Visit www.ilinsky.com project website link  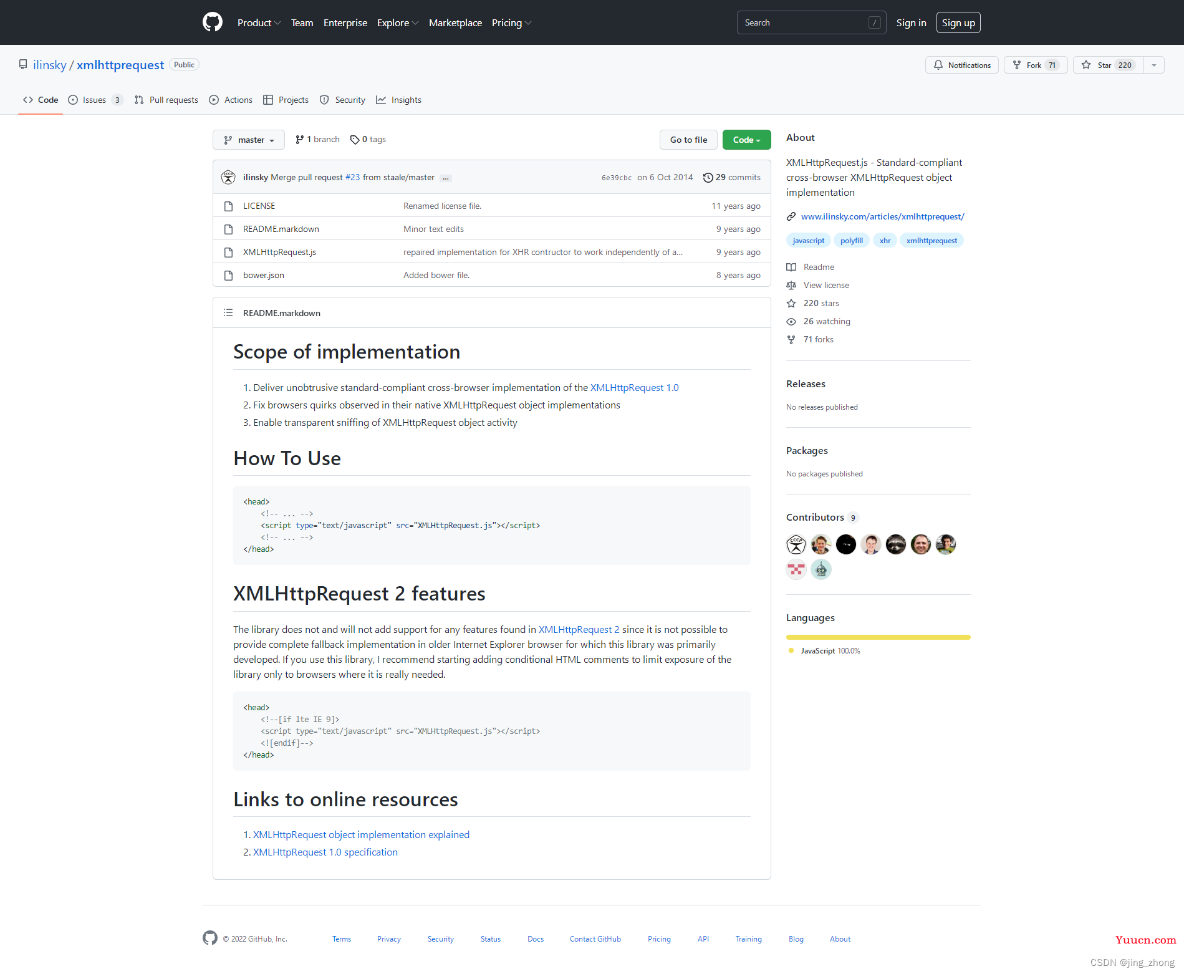pos(882,216)
